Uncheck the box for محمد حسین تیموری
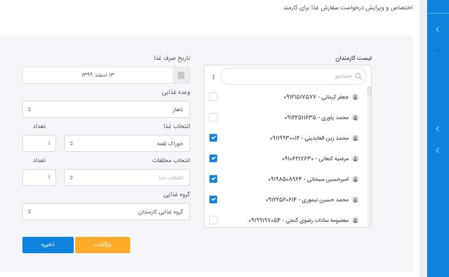This screenshot has height=277, width=449. 213,199
